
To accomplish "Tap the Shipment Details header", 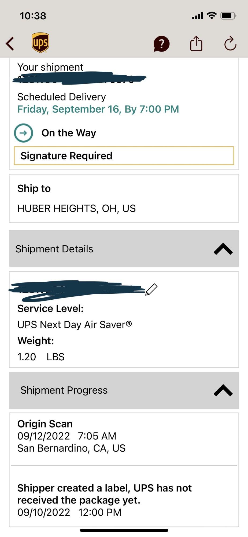I will click(124, 249).
